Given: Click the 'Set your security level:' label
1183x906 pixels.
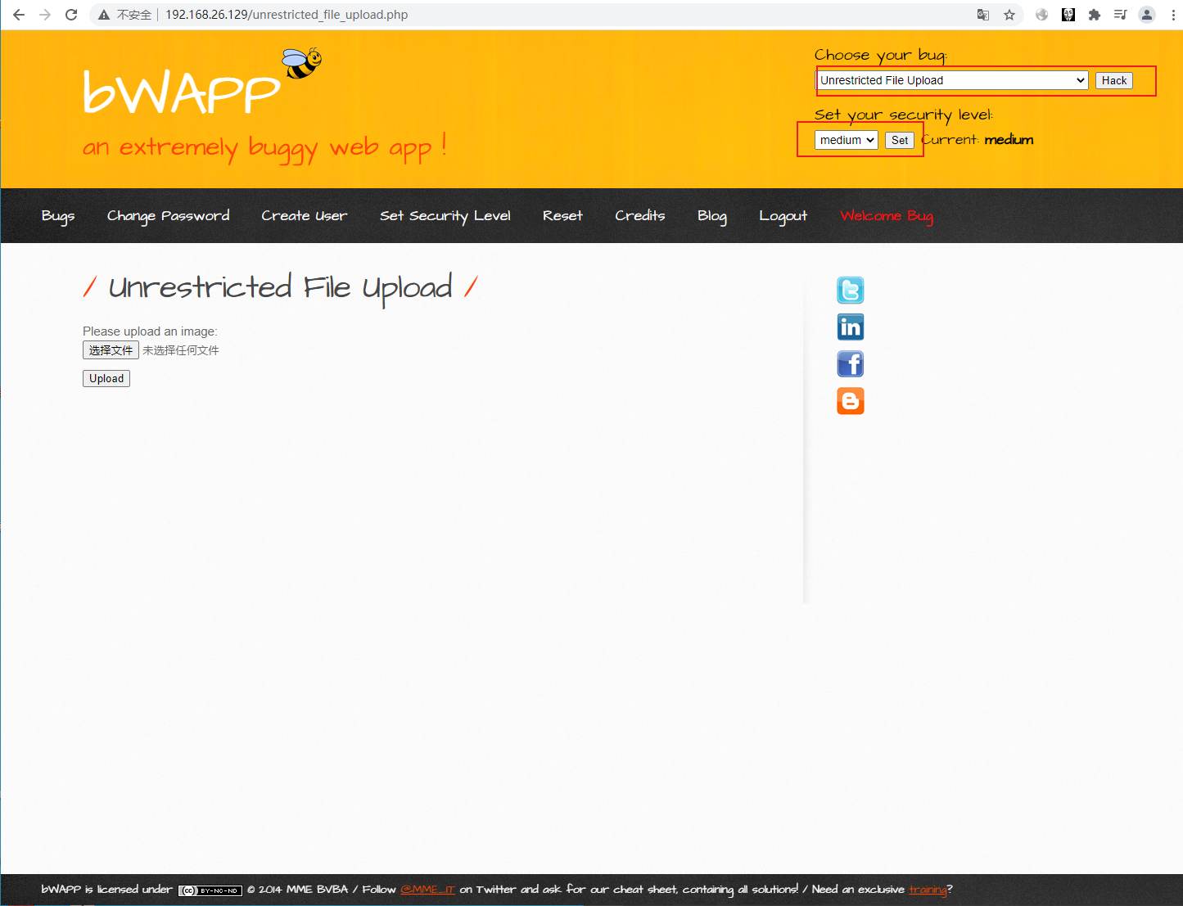Looking at the screenshot, I should click(904, 115).
